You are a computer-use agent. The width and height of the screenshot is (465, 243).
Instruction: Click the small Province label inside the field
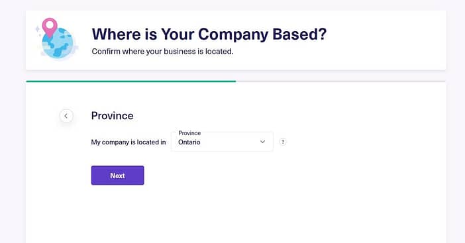(x=189, y=133)
